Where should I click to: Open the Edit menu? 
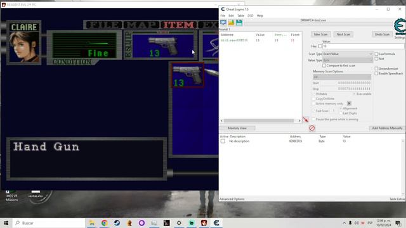click(x=231, y=16)
